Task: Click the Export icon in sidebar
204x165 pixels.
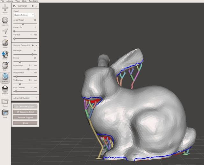Action: click(x=5, y=101)
